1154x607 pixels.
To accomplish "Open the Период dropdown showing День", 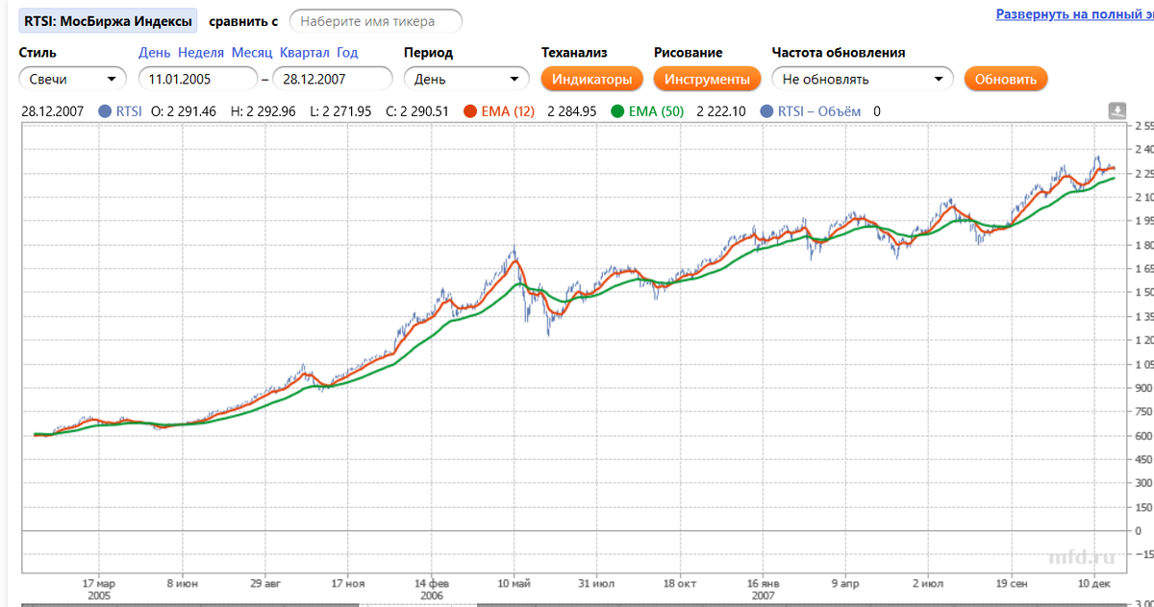I will click(466, 79).
